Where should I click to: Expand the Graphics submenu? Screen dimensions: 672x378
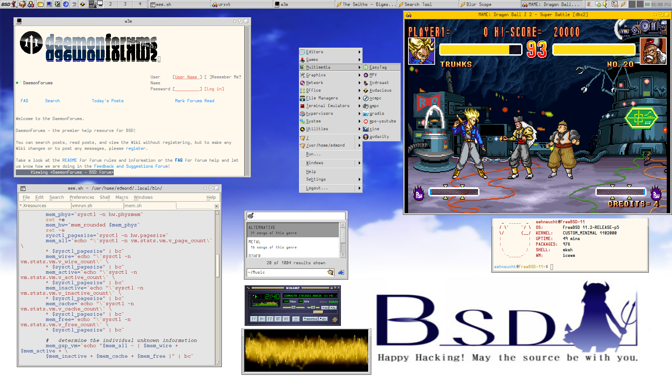pyautogui.click(x=330, y=75)
